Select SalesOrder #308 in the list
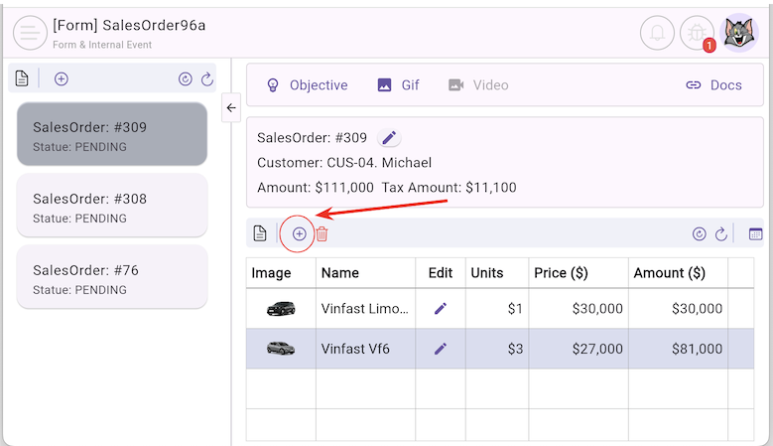This screenshot has width=773, height=446. (112, 208)
